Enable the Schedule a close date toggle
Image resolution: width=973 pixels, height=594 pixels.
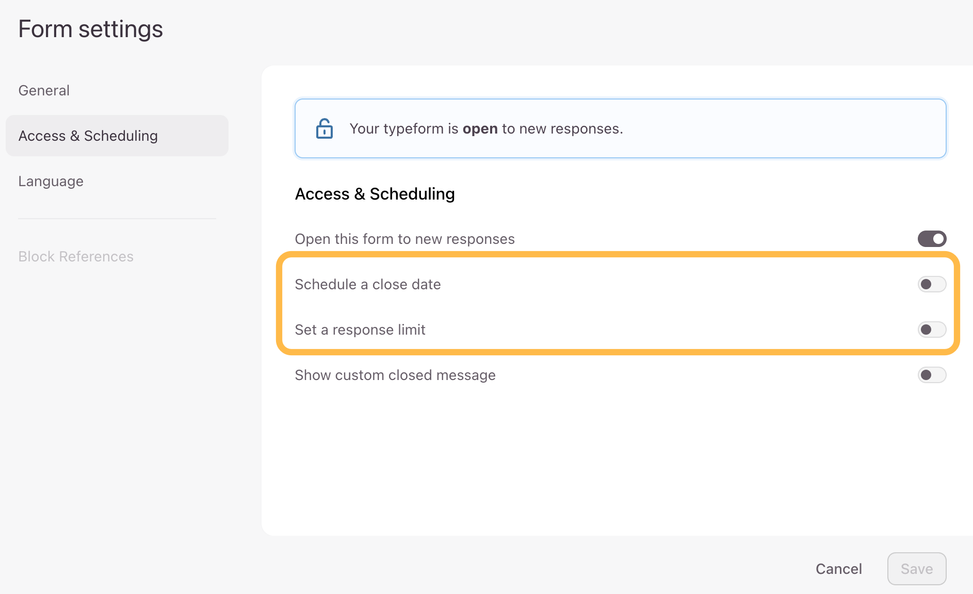pos(931,285)
